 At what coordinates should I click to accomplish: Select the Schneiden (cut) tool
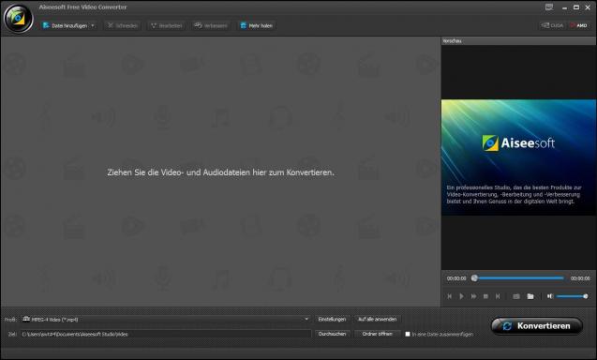tap(123, 25)
